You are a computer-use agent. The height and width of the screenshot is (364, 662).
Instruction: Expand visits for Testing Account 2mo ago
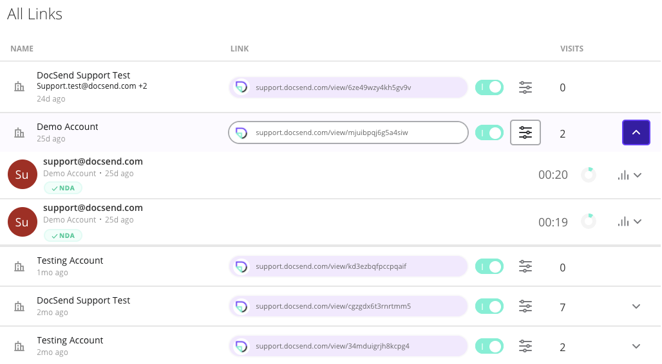tap(636, 346)
